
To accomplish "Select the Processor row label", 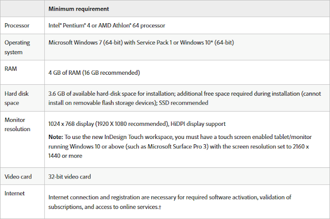I will [17, 26].
